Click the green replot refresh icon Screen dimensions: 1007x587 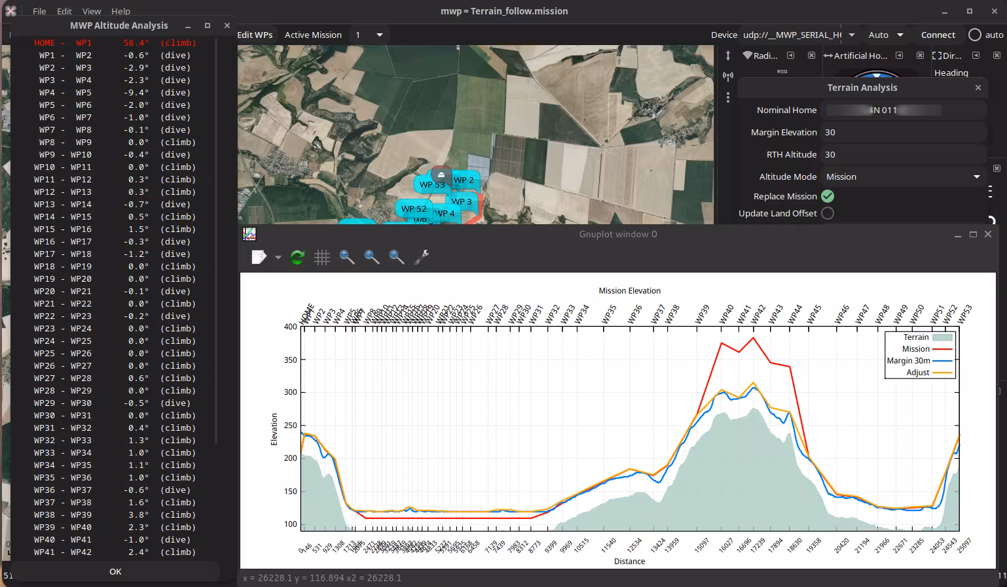click(x=297, y=258)
